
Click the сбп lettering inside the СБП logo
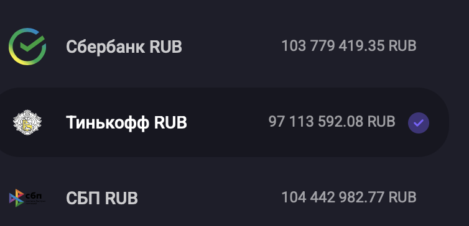34,196
